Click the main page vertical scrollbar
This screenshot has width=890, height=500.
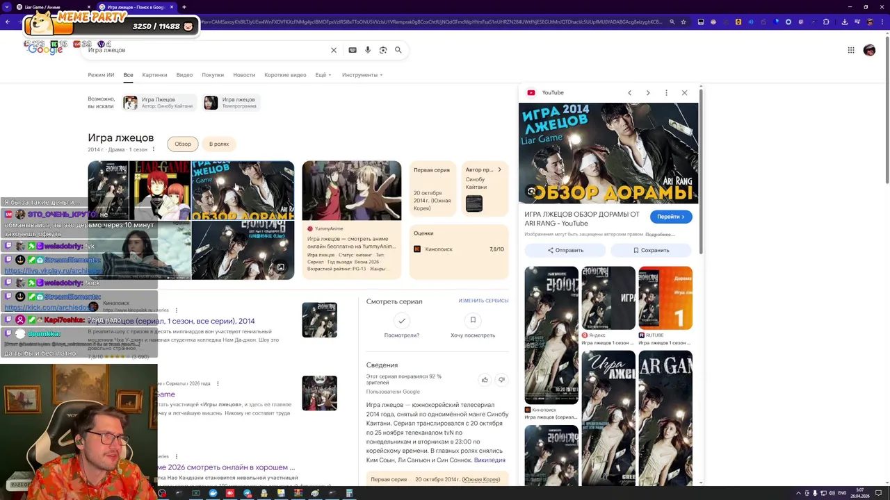click(887, 111)
